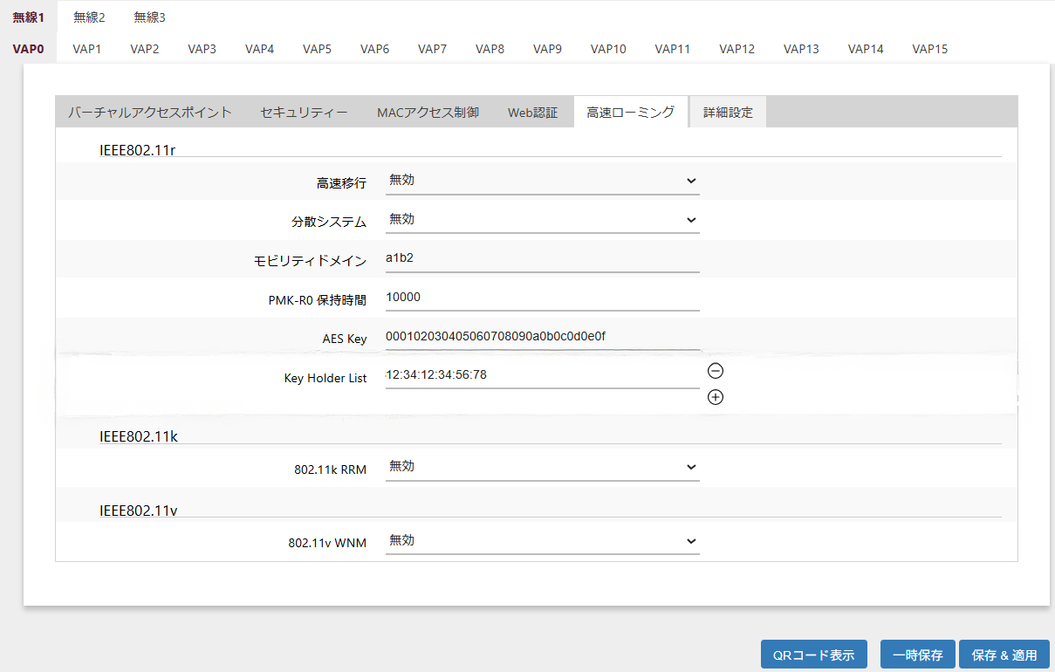Open the 高速移行 dropdown
Screen dimensions: 1055x672
(542, 181)
